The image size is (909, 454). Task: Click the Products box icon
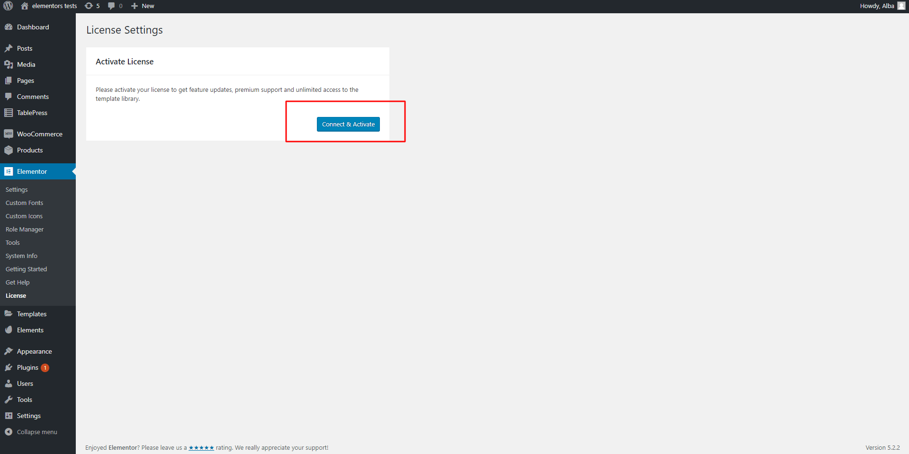coord(9,150)
